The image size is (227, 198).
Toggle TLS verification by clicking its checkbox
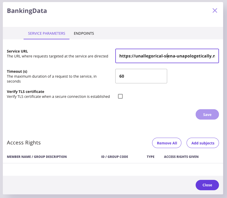(x=120, y=96)
